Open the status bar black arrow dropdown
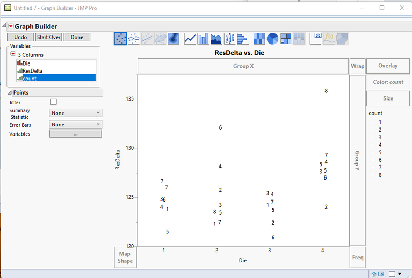412x278 pixels. tap(400, 274)
